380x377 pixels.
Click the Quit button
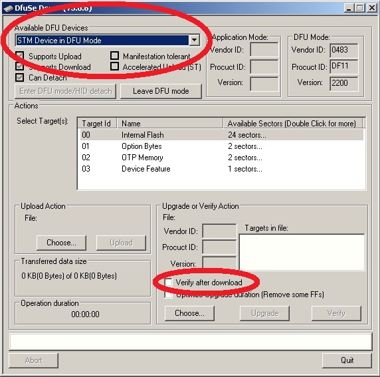(x=347, y=360)
